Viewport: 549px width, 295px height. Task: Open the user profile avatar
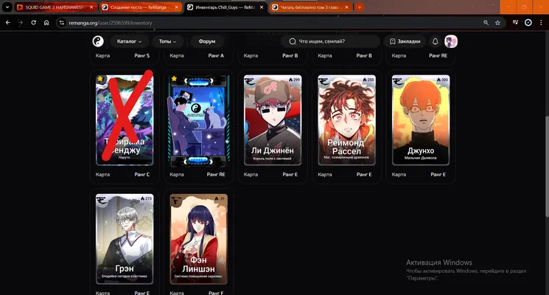[x=451, y=41]
